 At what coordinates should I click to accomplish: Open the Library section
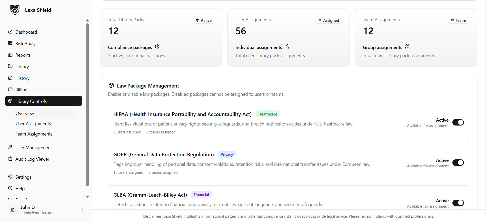coord(44,66)
